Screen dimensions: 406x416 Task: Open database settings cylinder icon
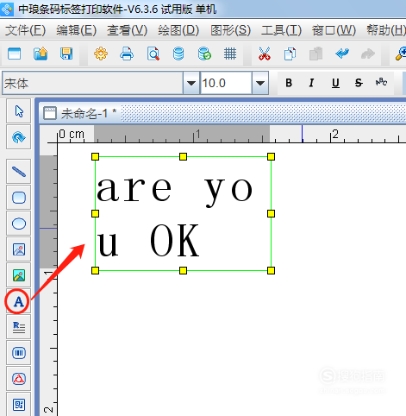[178, 54]
